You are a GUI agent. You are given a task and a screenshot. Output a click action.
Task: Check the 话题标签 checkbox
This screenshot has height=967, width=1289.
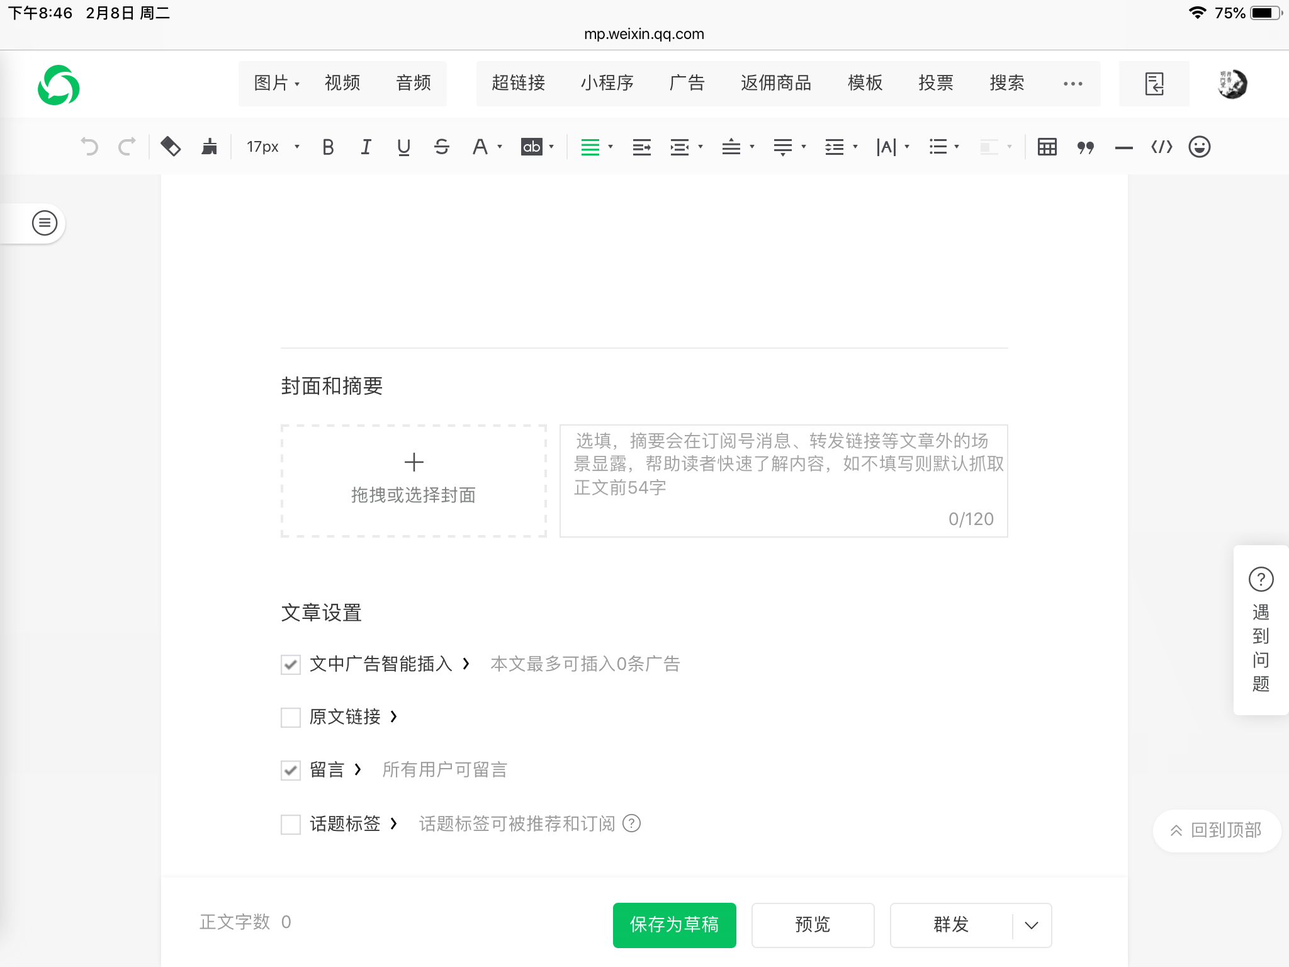(x=290, y=824)
